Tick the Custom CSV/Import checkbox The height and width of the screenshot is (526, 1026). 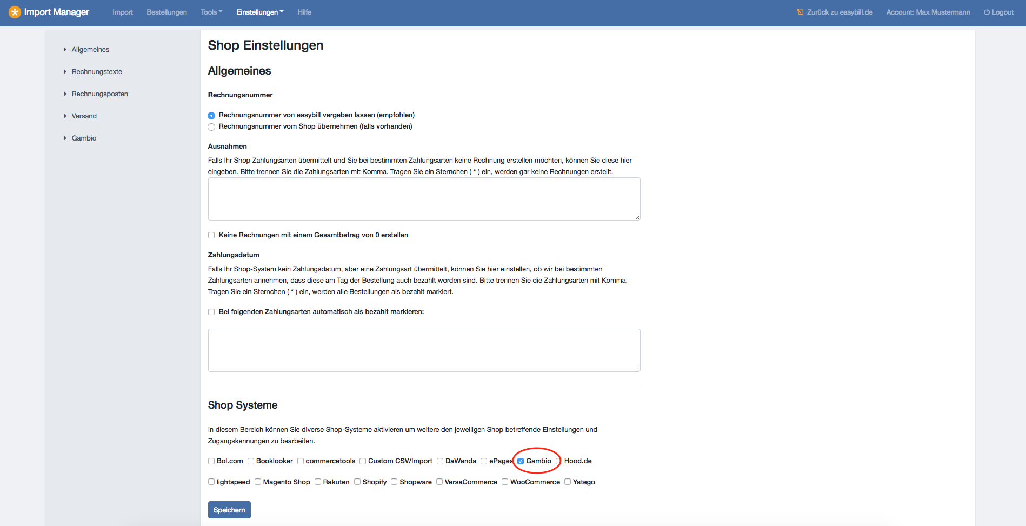363,461
